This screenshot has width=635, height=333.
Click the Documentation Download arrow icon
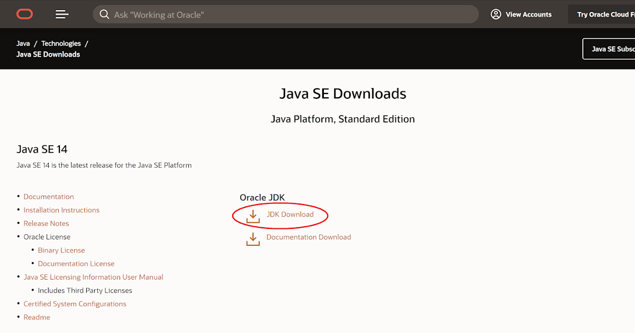(252, 238)
